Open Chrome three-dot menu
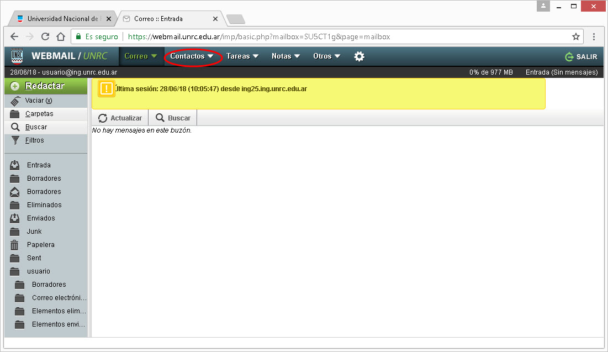Viewport: 608px width, 352px height. (594, 36)
